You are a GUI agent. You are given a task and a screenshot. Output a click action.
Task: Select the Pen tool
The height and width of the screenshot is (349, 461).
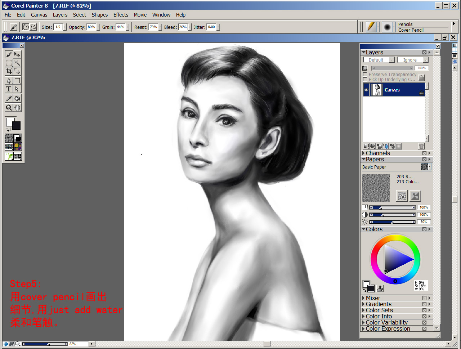coord(9,81)
